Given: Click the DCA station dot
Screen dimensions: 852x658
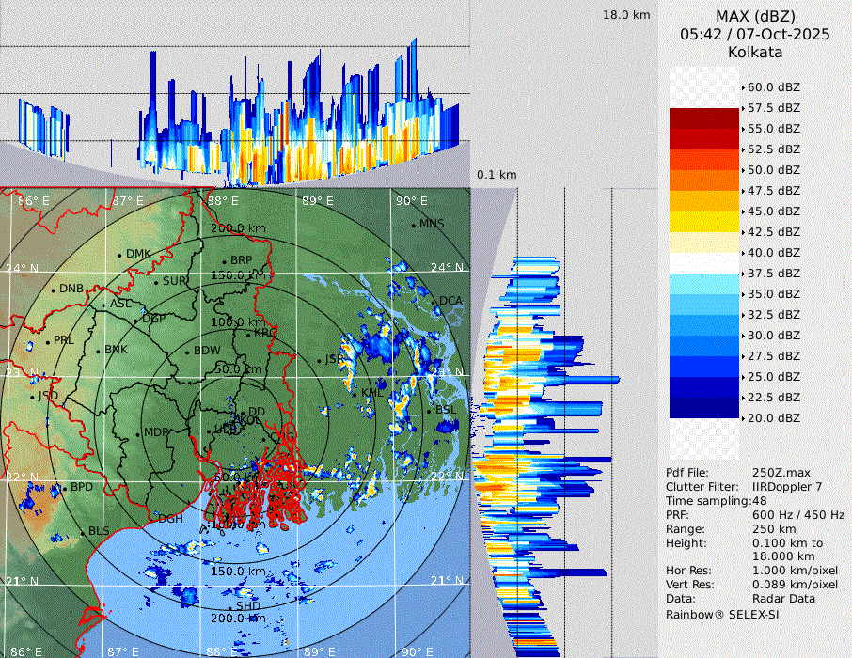Looking at the screenshot, I should (x=434, y=302).
